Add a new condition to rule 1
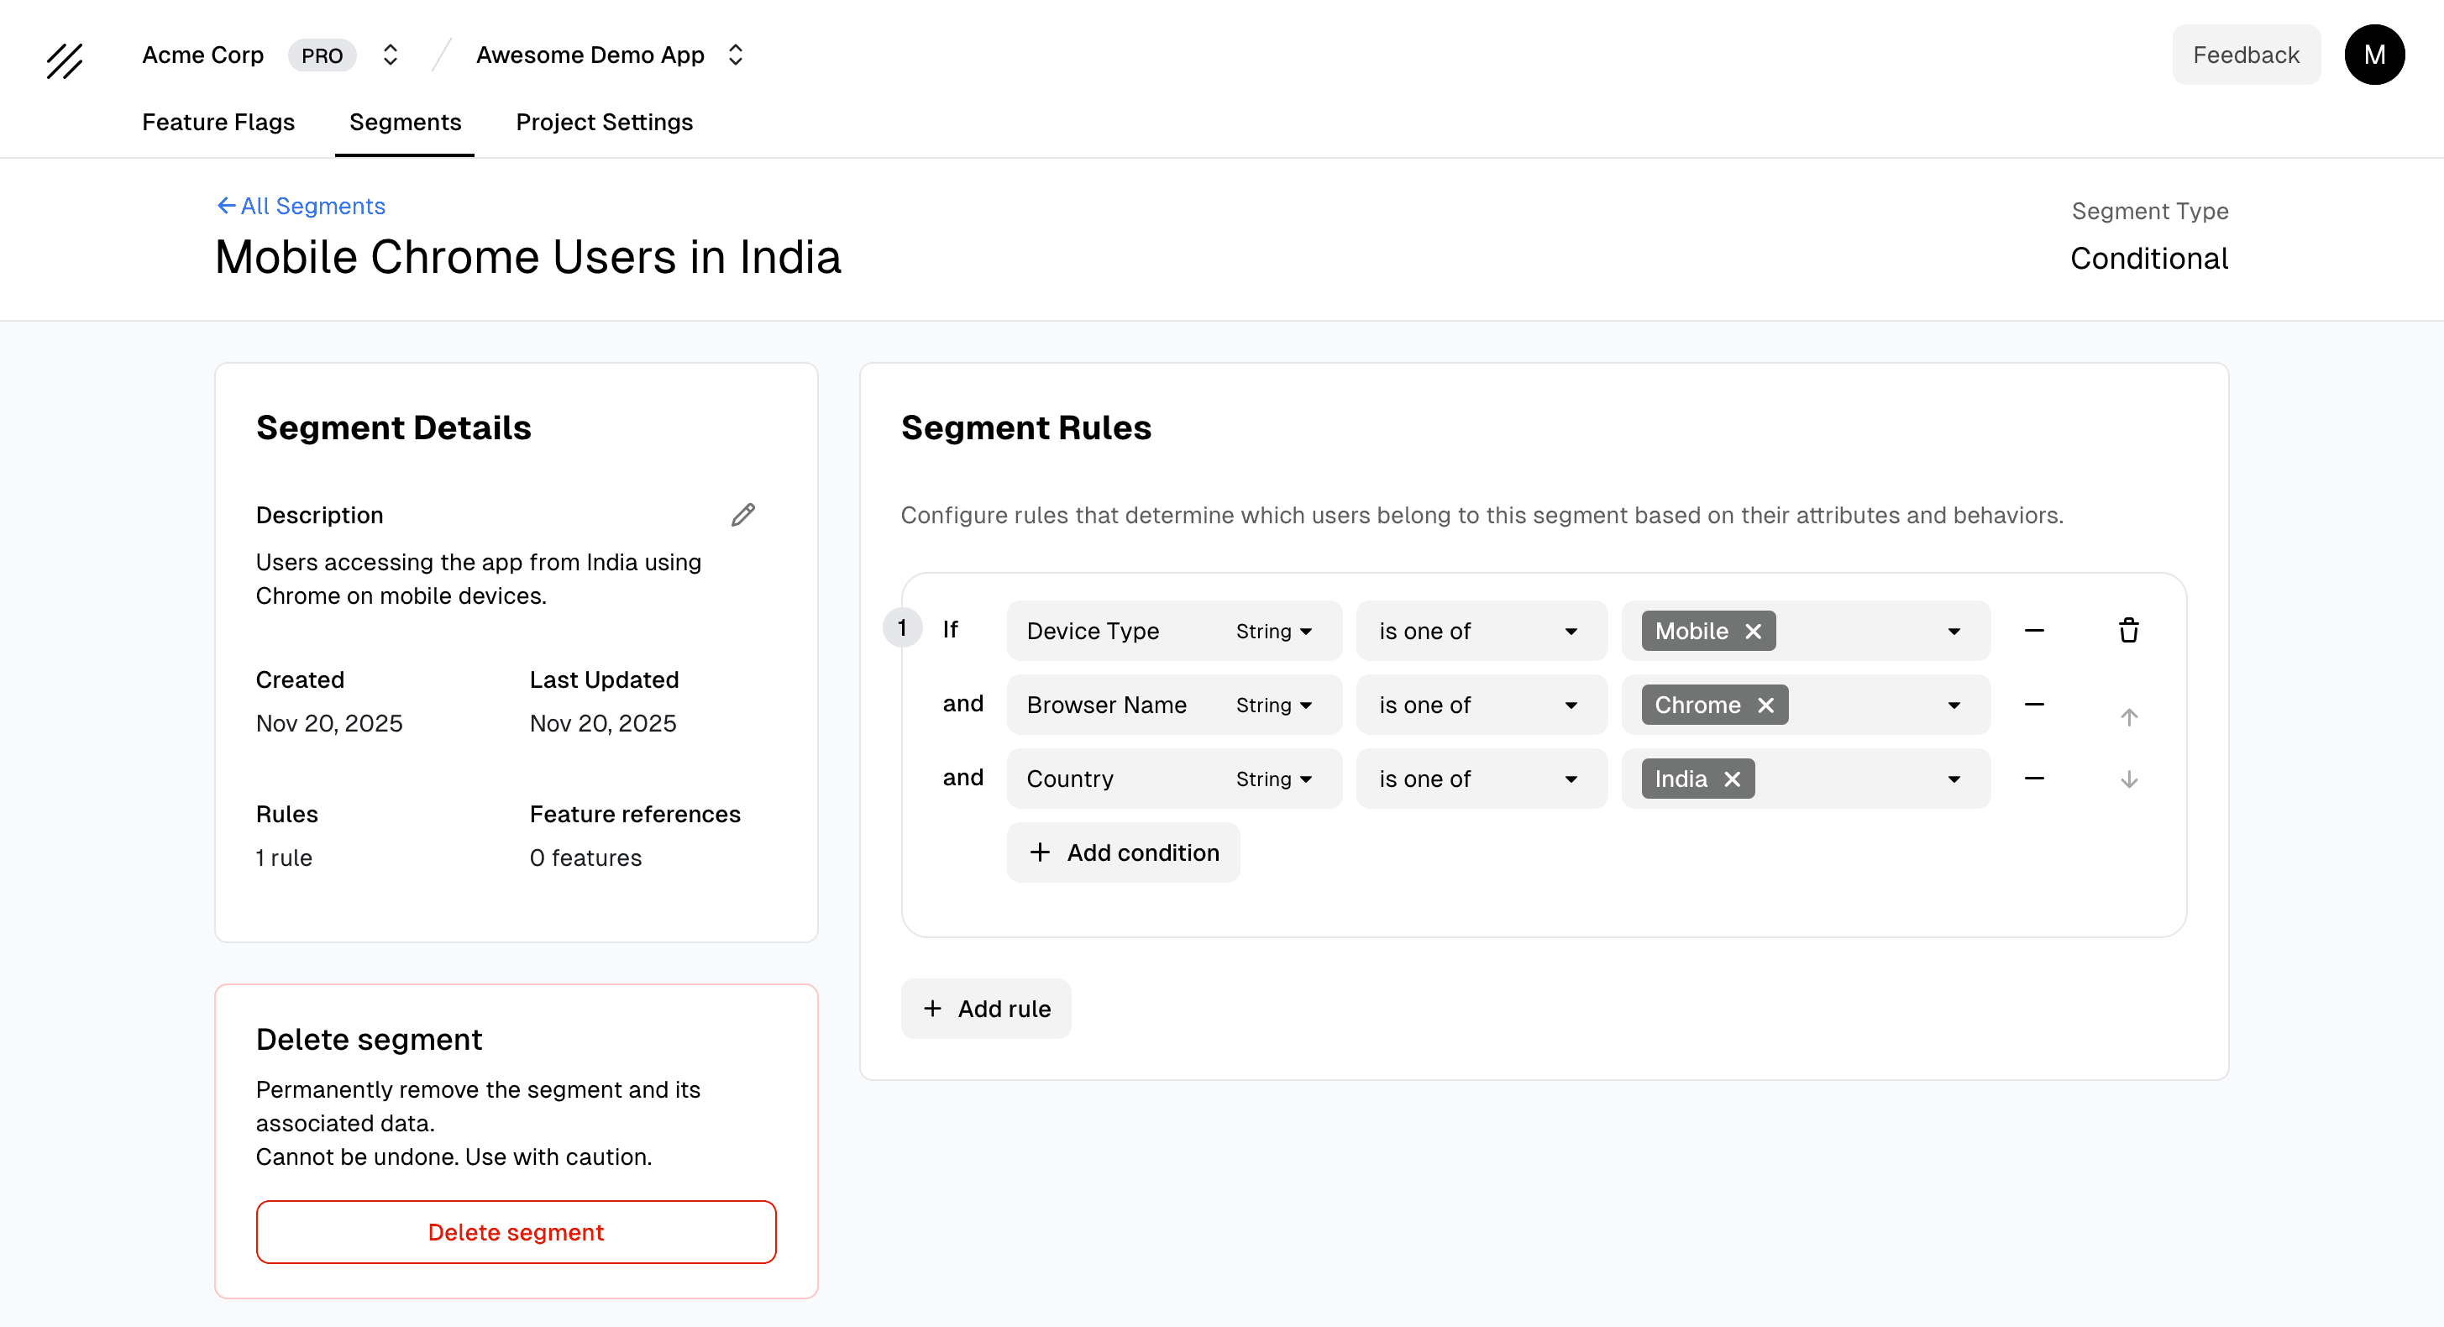2444x1327 pixels. (x=1124, y=852)
